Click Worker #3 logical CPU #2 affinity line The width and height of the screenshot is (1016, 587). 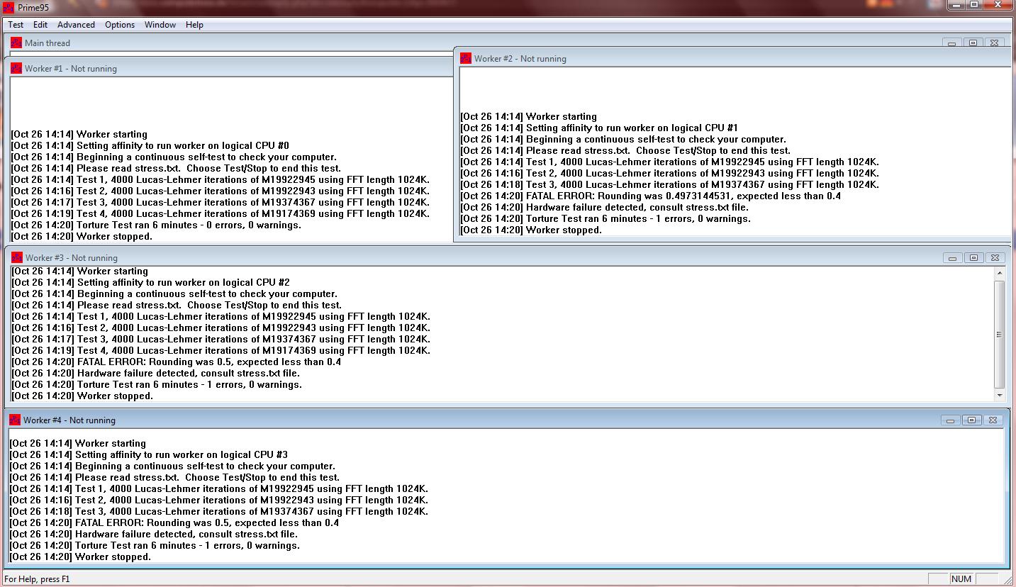coord(150,282)
